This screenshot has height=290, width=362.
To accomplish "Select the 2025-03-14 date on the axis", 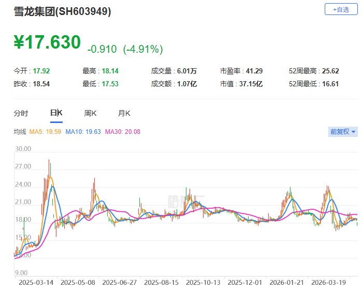I will point(35,283).
